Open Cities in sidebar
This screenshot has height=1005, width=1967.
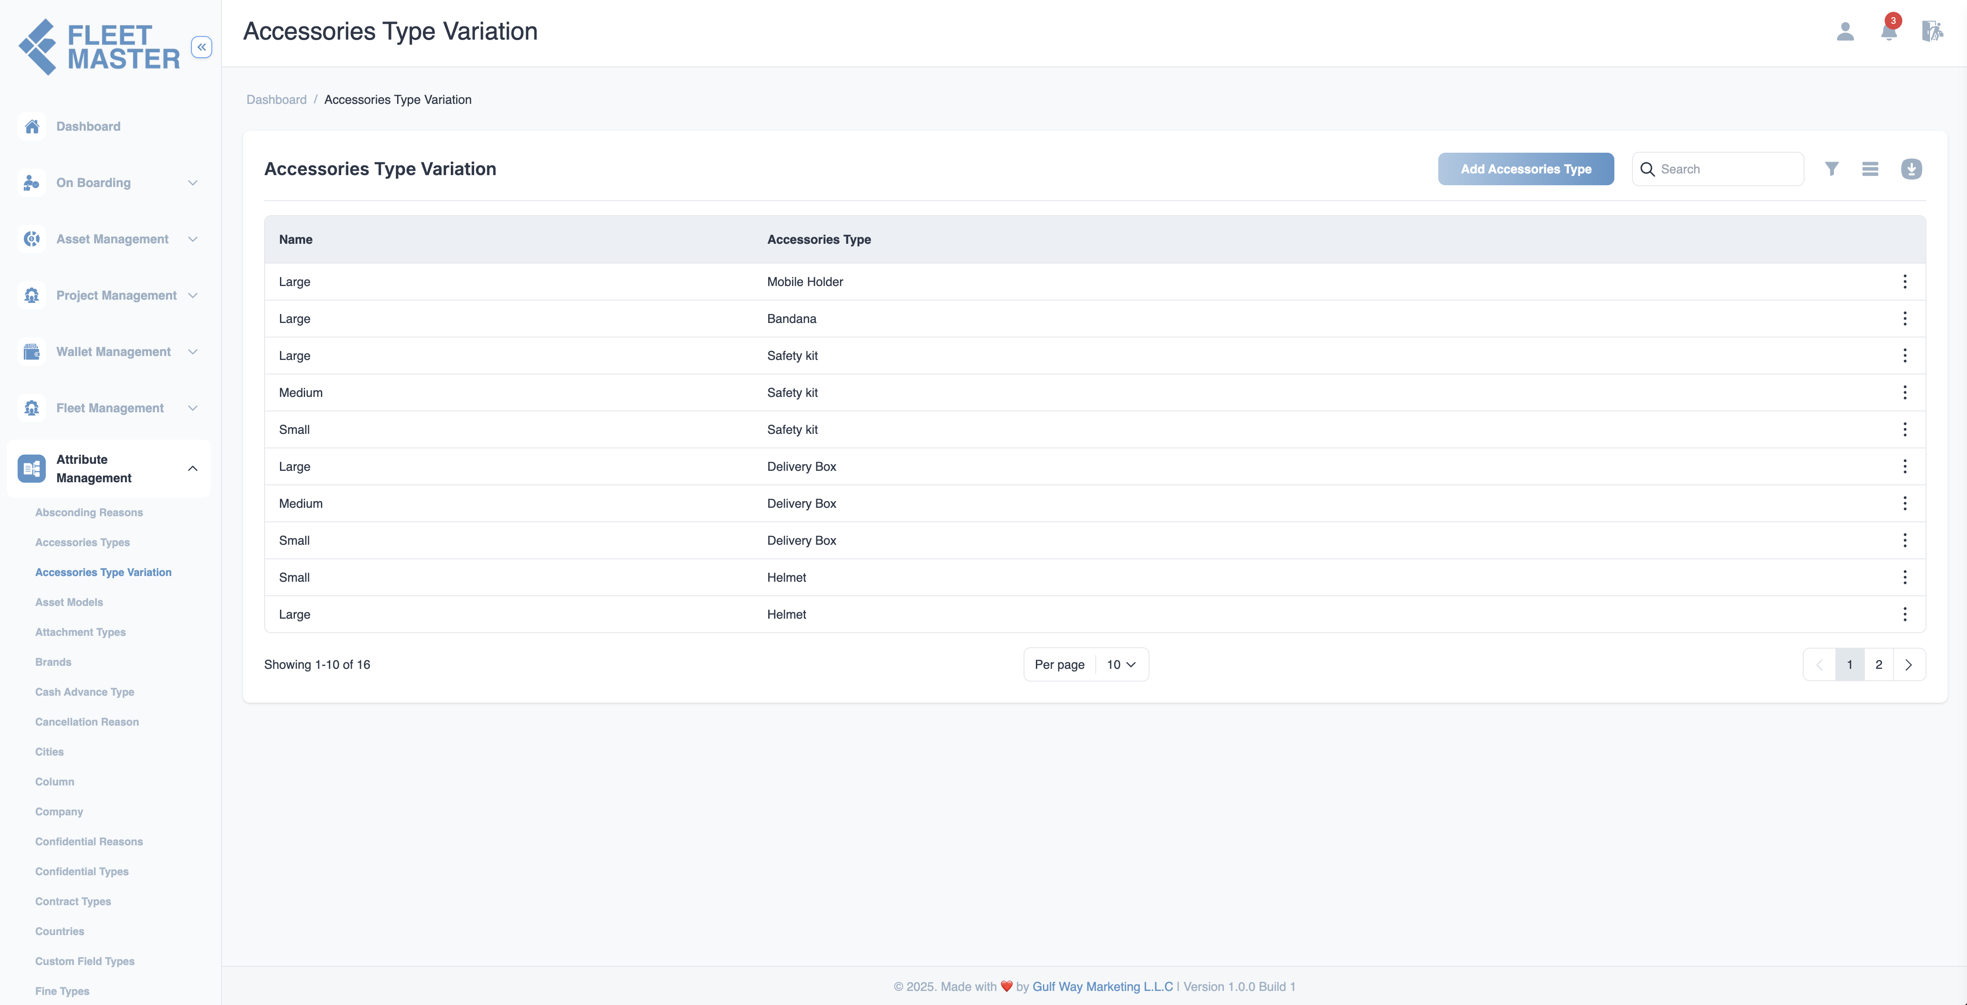pyautogui.click(x=50, y=752)
